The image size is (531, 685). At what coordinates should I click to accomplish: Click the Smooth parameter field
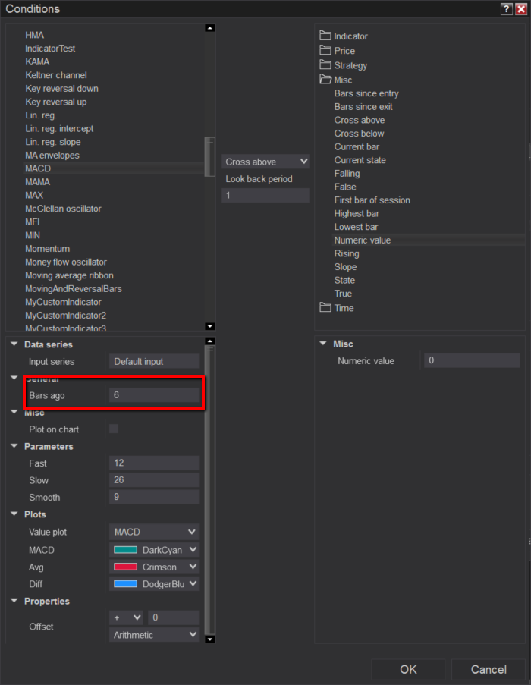(154, 497)
